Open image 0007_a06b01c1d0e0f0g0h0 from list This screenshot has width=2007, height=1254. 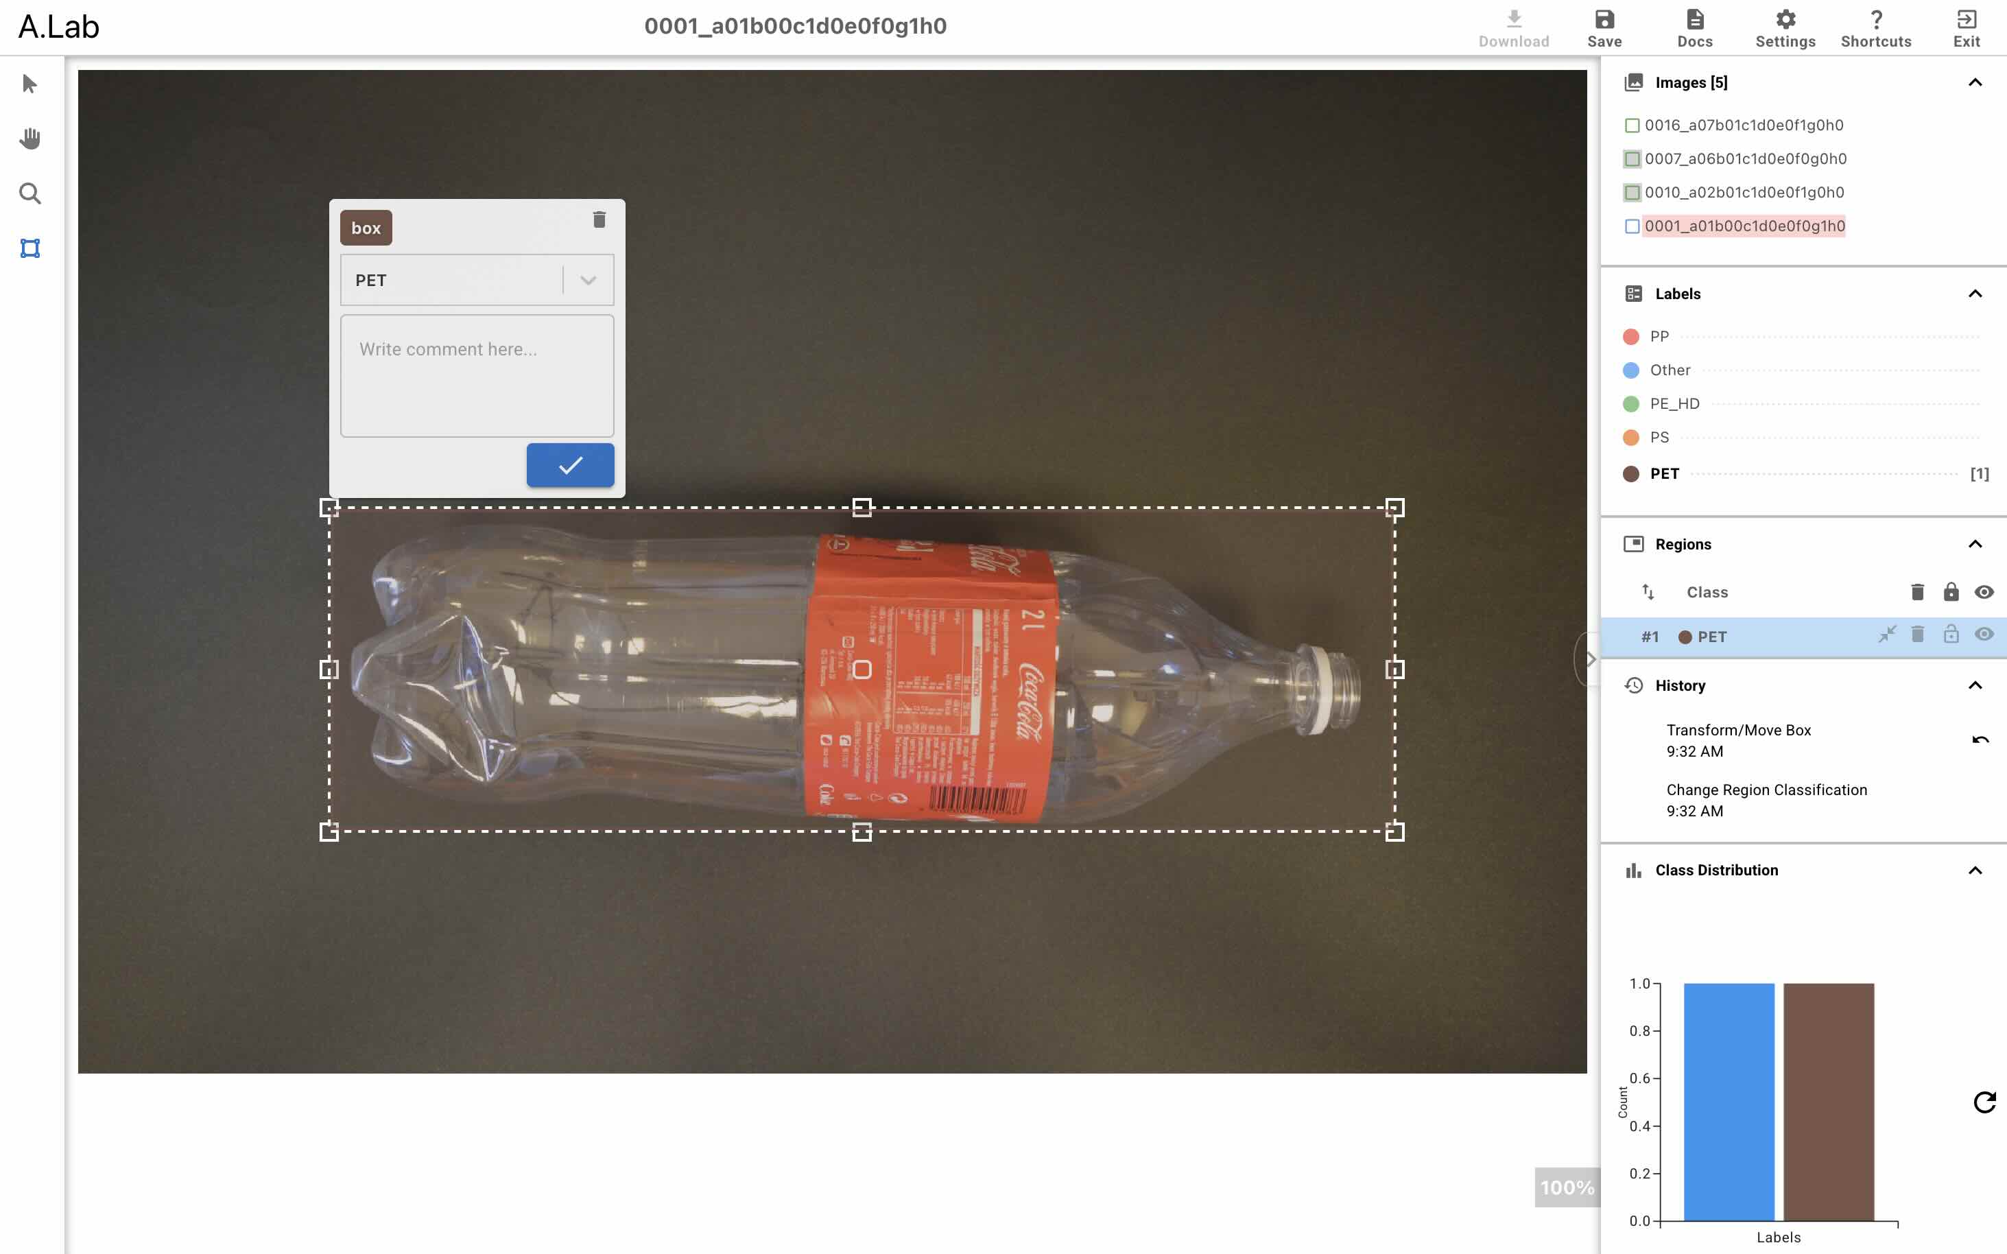point(1745,158)
